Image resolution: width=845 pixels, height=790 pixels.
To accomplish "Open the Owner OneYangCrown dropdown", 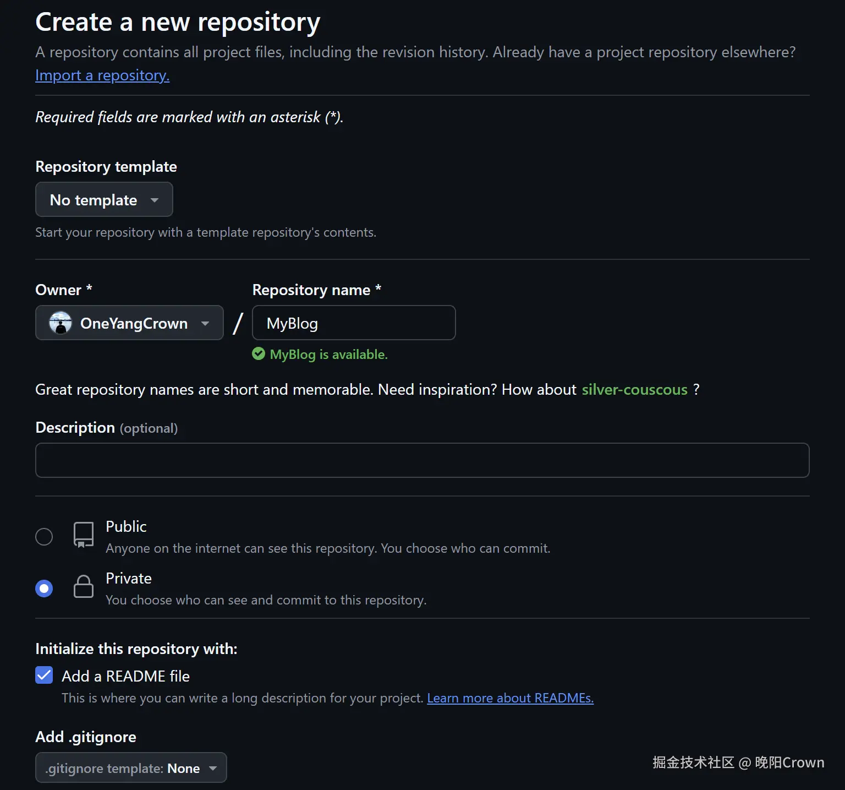I will coord(129,323).
